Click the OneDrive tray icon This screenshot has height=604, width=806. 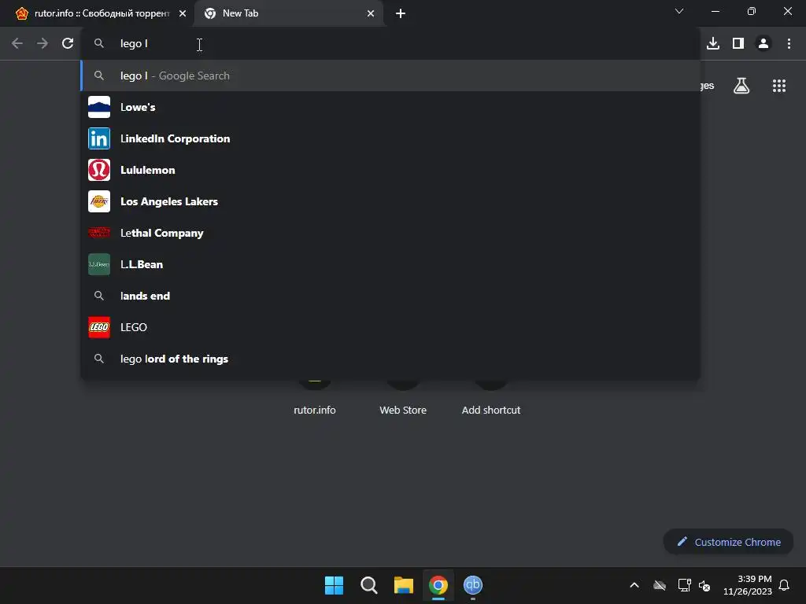click(660, 585)
